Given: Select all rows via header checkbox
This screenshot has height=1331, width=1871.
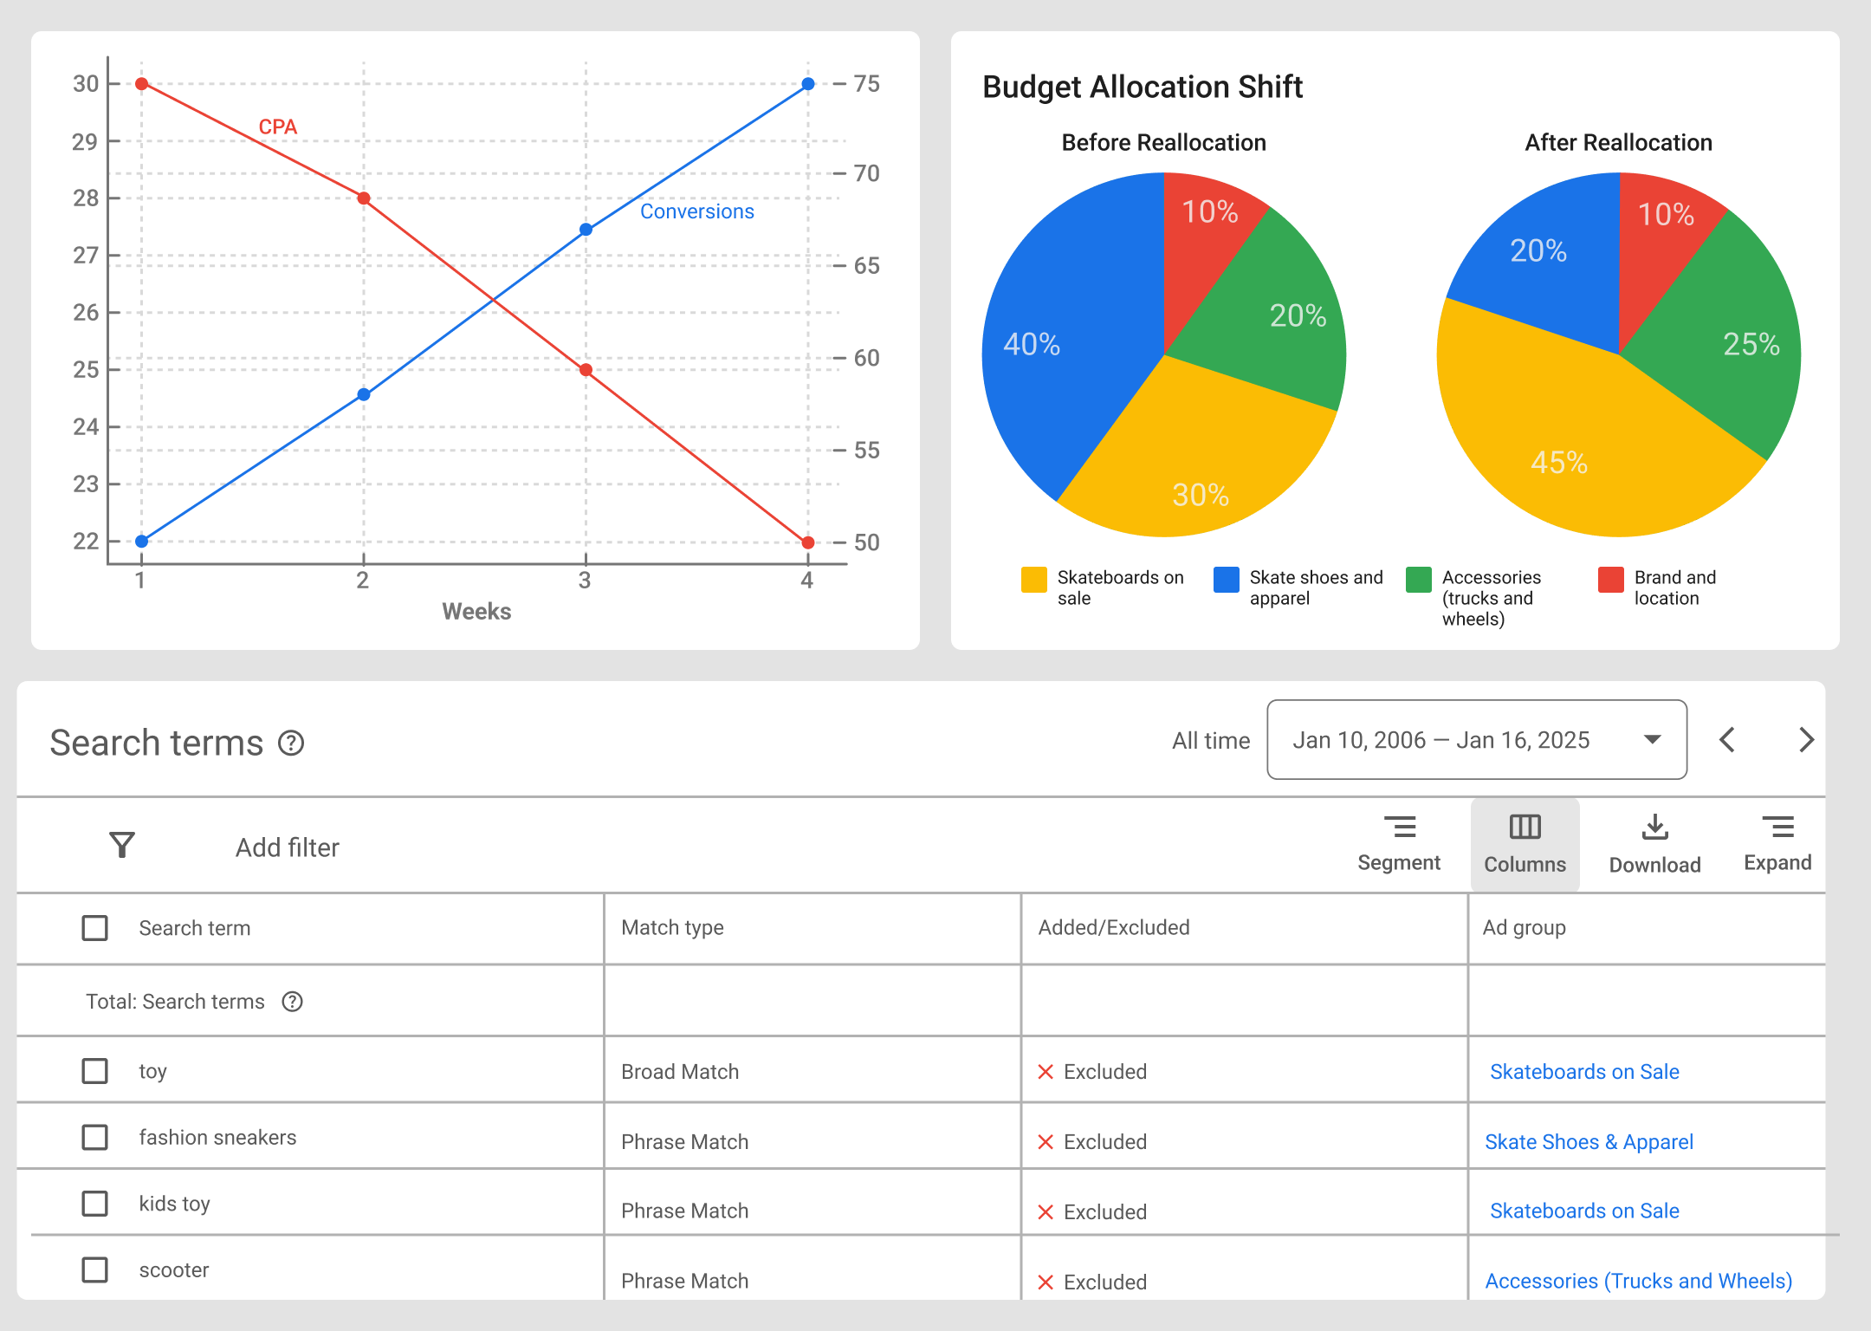Looking at the screenshot, I should (x=94, y=927).
